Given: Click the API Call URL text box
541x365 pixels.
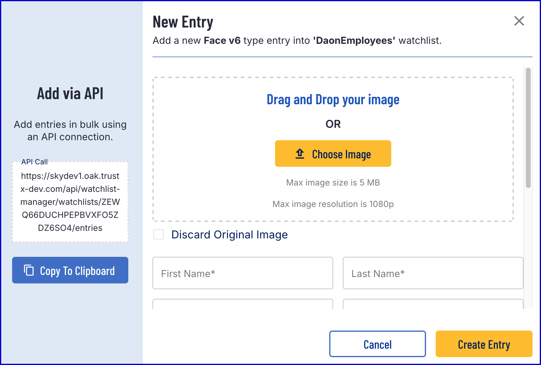Looking at the screenshot, I should [70, 202].
